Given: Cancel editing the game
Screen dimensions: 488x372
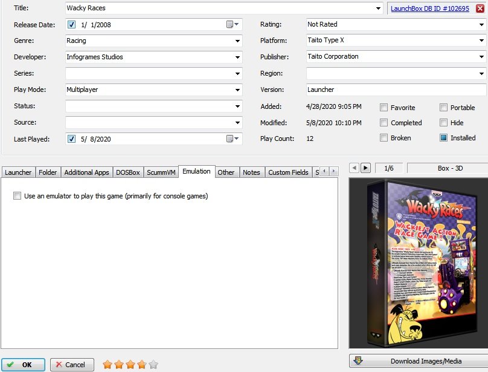Looking at the screenshot, I should coord(72,365).
